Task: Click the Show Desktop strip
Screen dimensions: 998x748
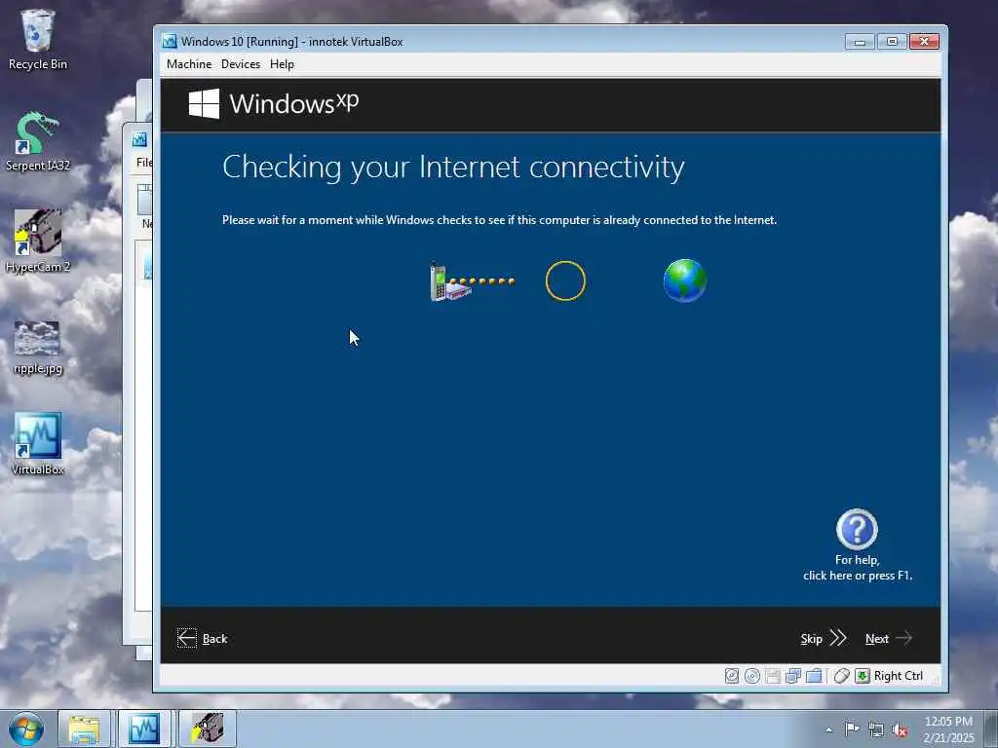Action: coord(991,729)
